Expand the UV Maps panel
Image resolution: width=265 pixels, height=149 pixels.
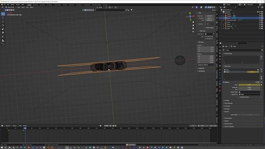226,101
